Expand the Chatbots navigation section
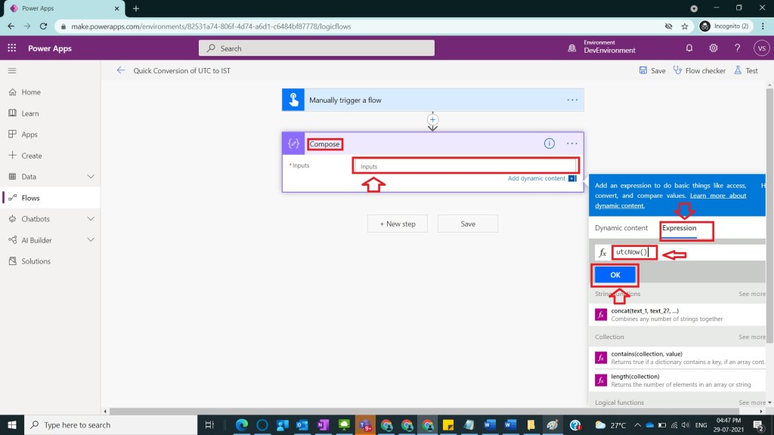774x435 pixels. click(x=91, y=219)
